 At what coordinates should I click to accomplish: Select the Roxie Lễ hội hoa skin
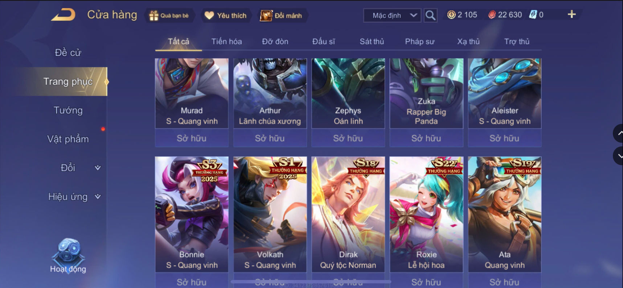pos(426,214)
